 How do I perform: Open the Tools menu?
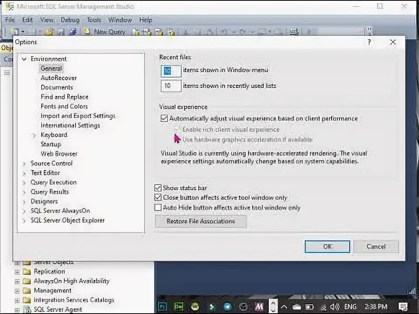(94, 20)
